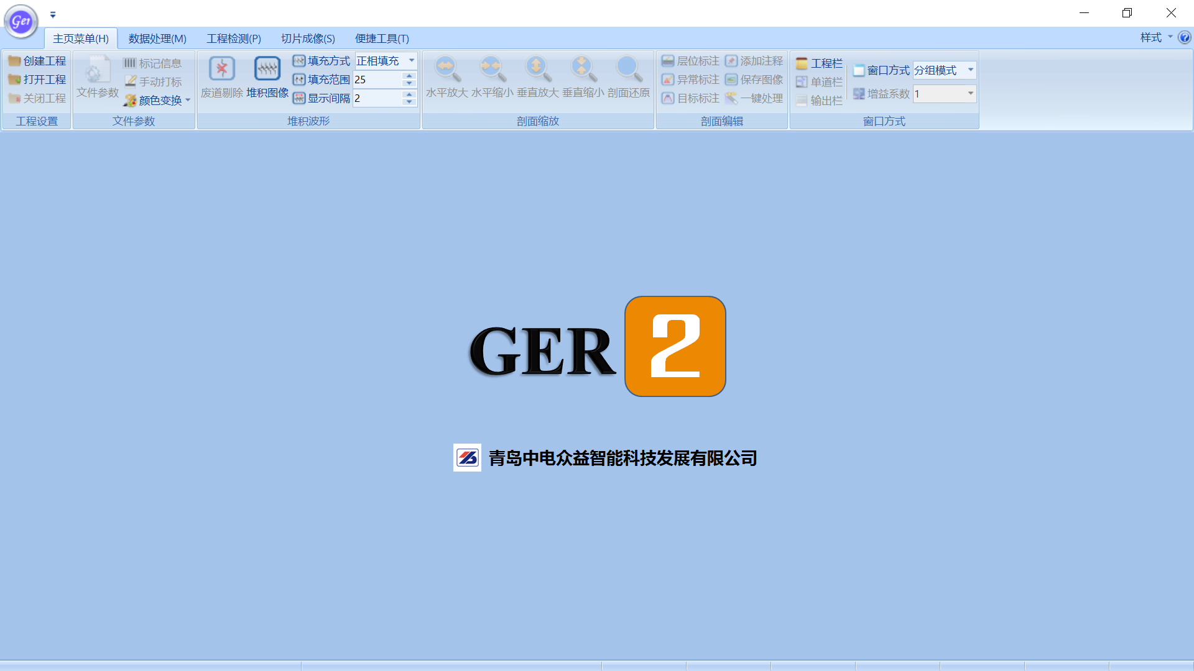
Task: Open the 切片成像 ribbon tab
Action: (x=307, y=38)
